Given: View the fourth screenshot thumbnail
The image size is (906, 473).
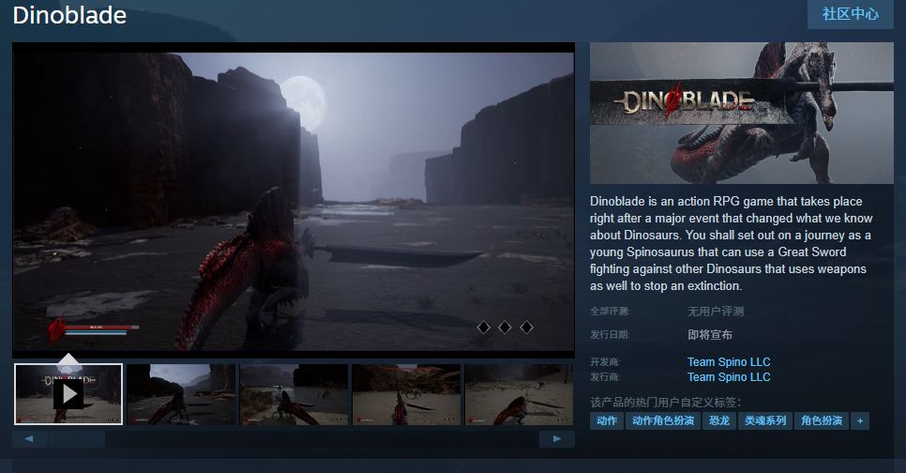Looking at the screenshot, I should pos(406,394).
